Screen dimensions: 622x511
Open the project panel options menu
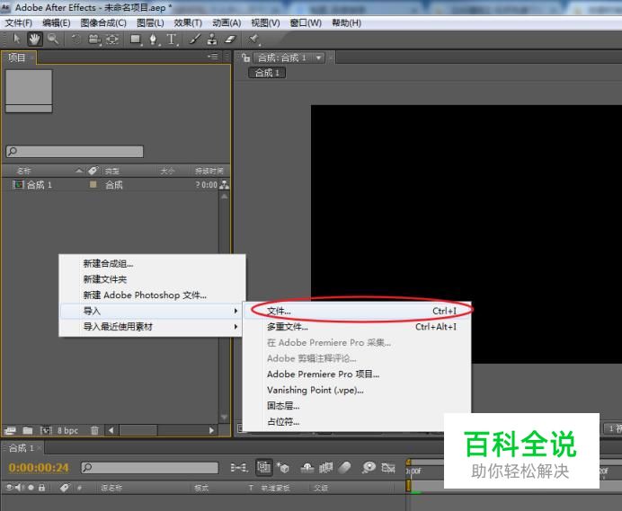click(x=213, y=57)
